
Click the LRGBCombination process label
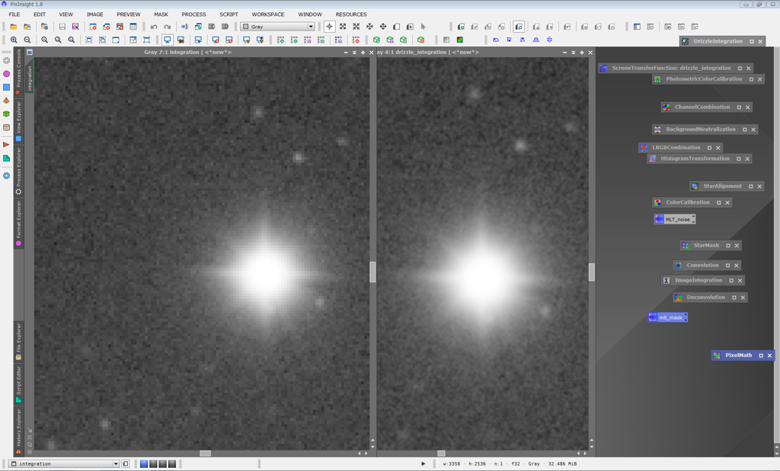[x=676, y=148]
